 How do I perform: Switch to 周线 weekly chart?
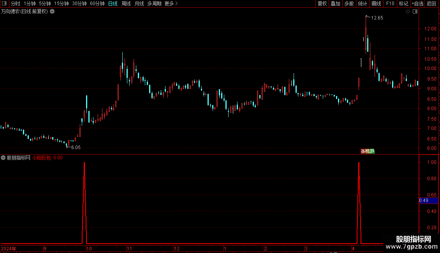[x=126, y=4]
